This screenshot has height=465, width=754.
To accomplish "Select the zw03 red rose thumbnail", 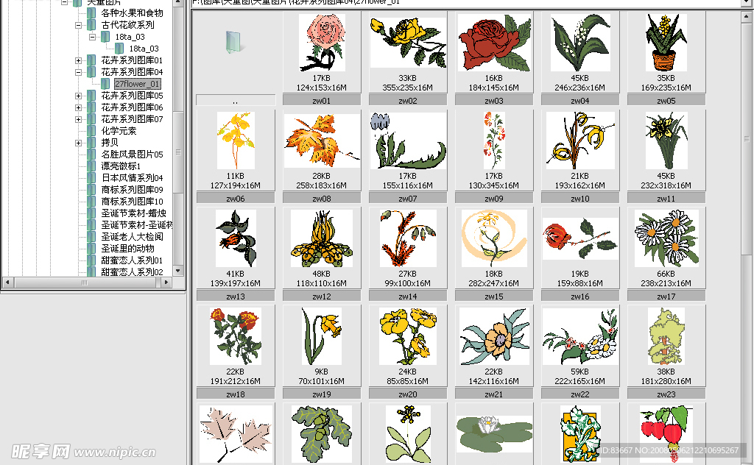I will tap(494, 43).
